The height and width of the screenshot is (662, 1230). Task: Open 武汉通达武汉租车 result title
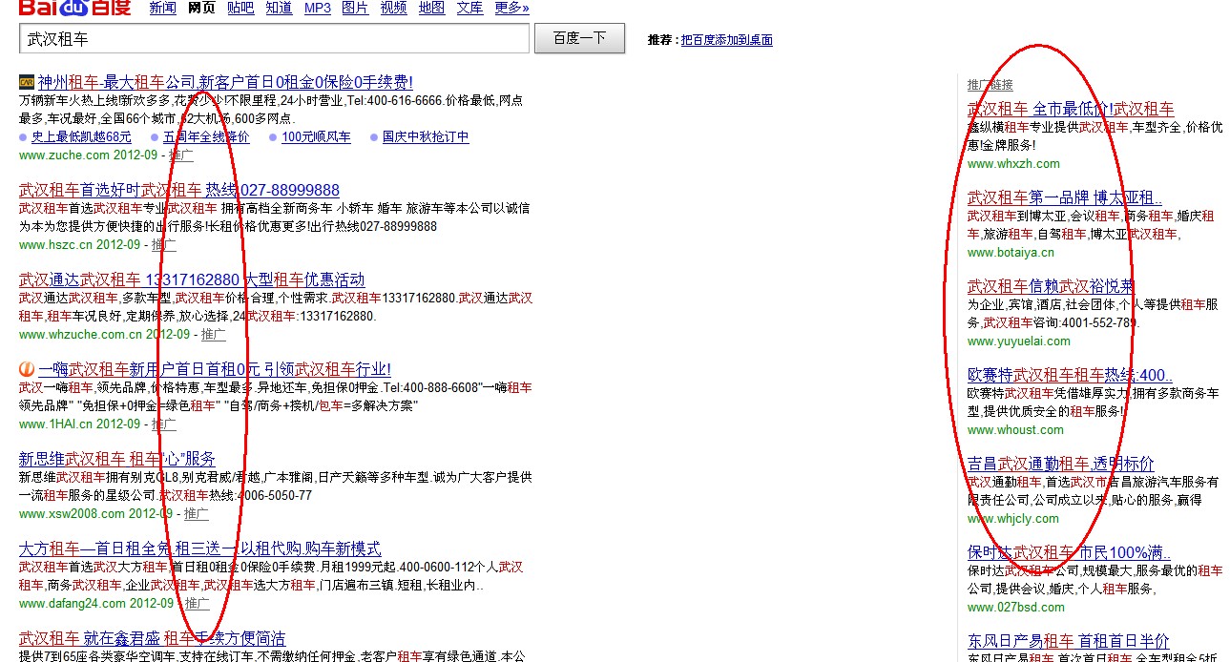click(192, 279)
